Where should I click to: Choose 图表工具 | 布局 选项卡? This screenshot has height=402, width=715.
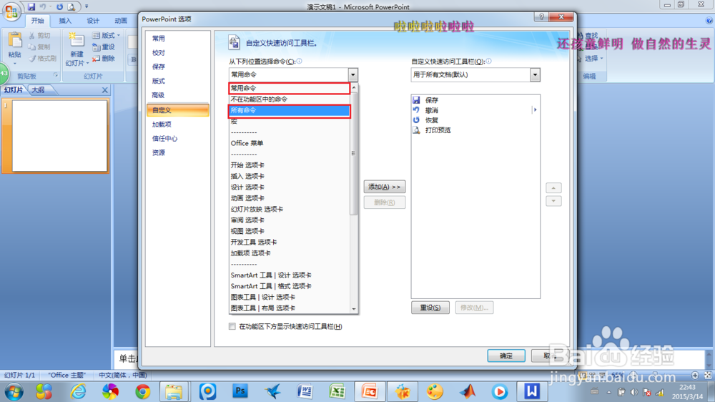pos(290,308)
